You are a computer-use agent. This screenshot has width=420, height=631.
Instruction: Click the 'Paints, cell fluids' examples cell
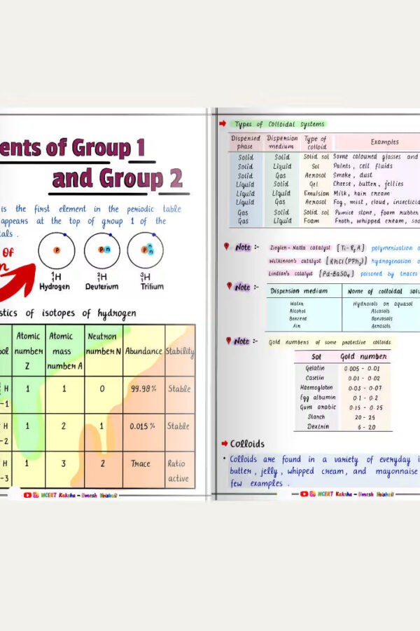363,165
